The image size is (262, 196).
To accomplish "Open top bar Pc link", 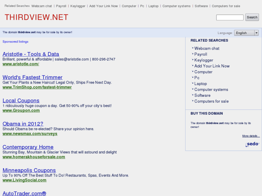I will (142, 6).
